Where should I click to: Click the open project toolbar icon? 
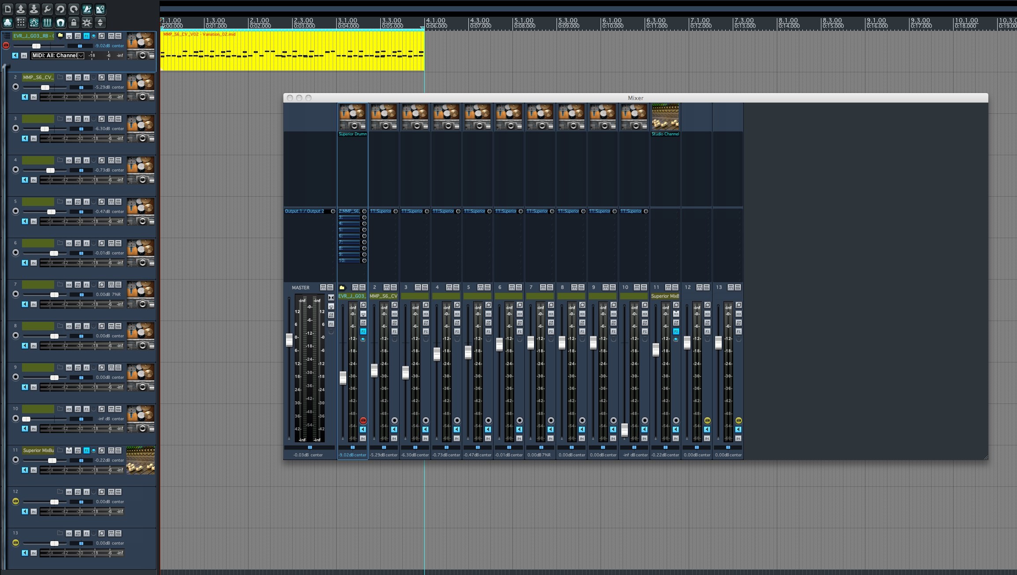[x=21, y=9]
